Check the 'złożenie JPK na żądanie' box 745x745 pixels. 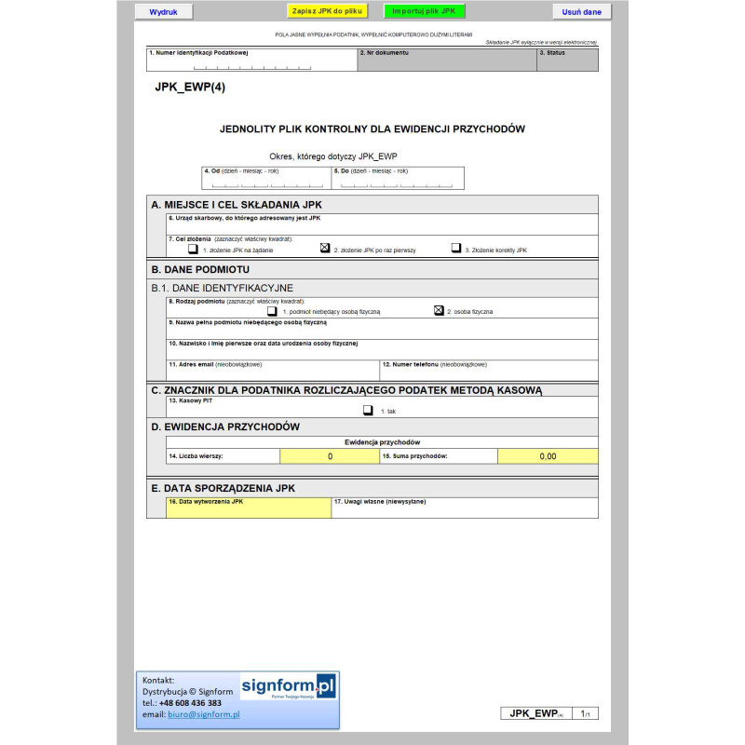coord(193,249)
